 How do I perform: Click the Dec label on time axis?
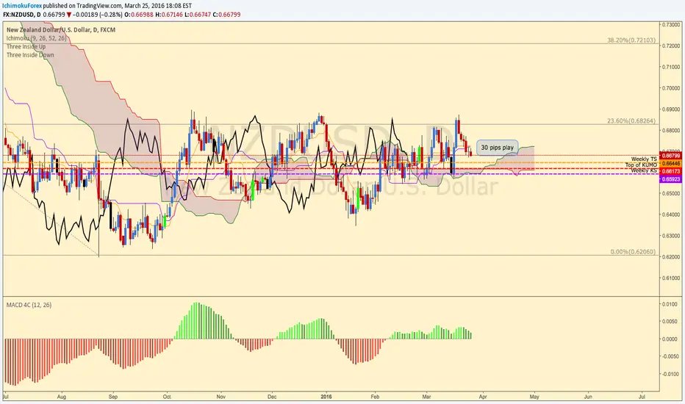[x=272, y=397]
